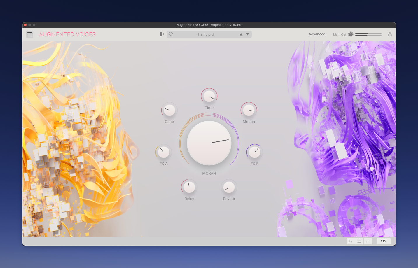Open settings gear icon

[x=390, y=34]
